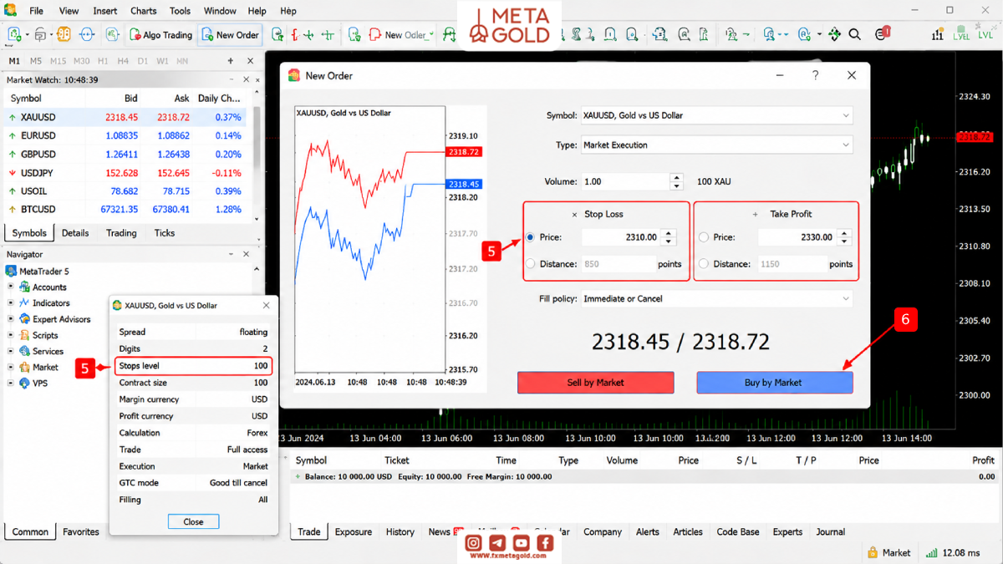Click the MetaTrader 5 root icon in Navigator

pos(11,271)
